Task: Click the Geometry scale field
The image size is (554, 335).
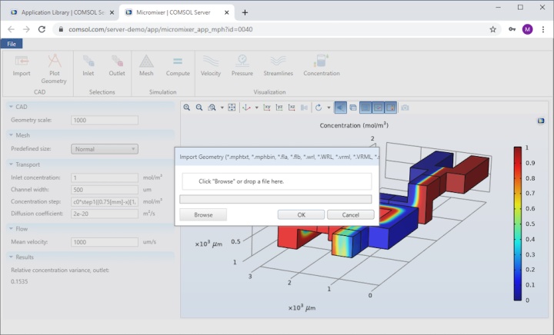Action: point(105,121)
